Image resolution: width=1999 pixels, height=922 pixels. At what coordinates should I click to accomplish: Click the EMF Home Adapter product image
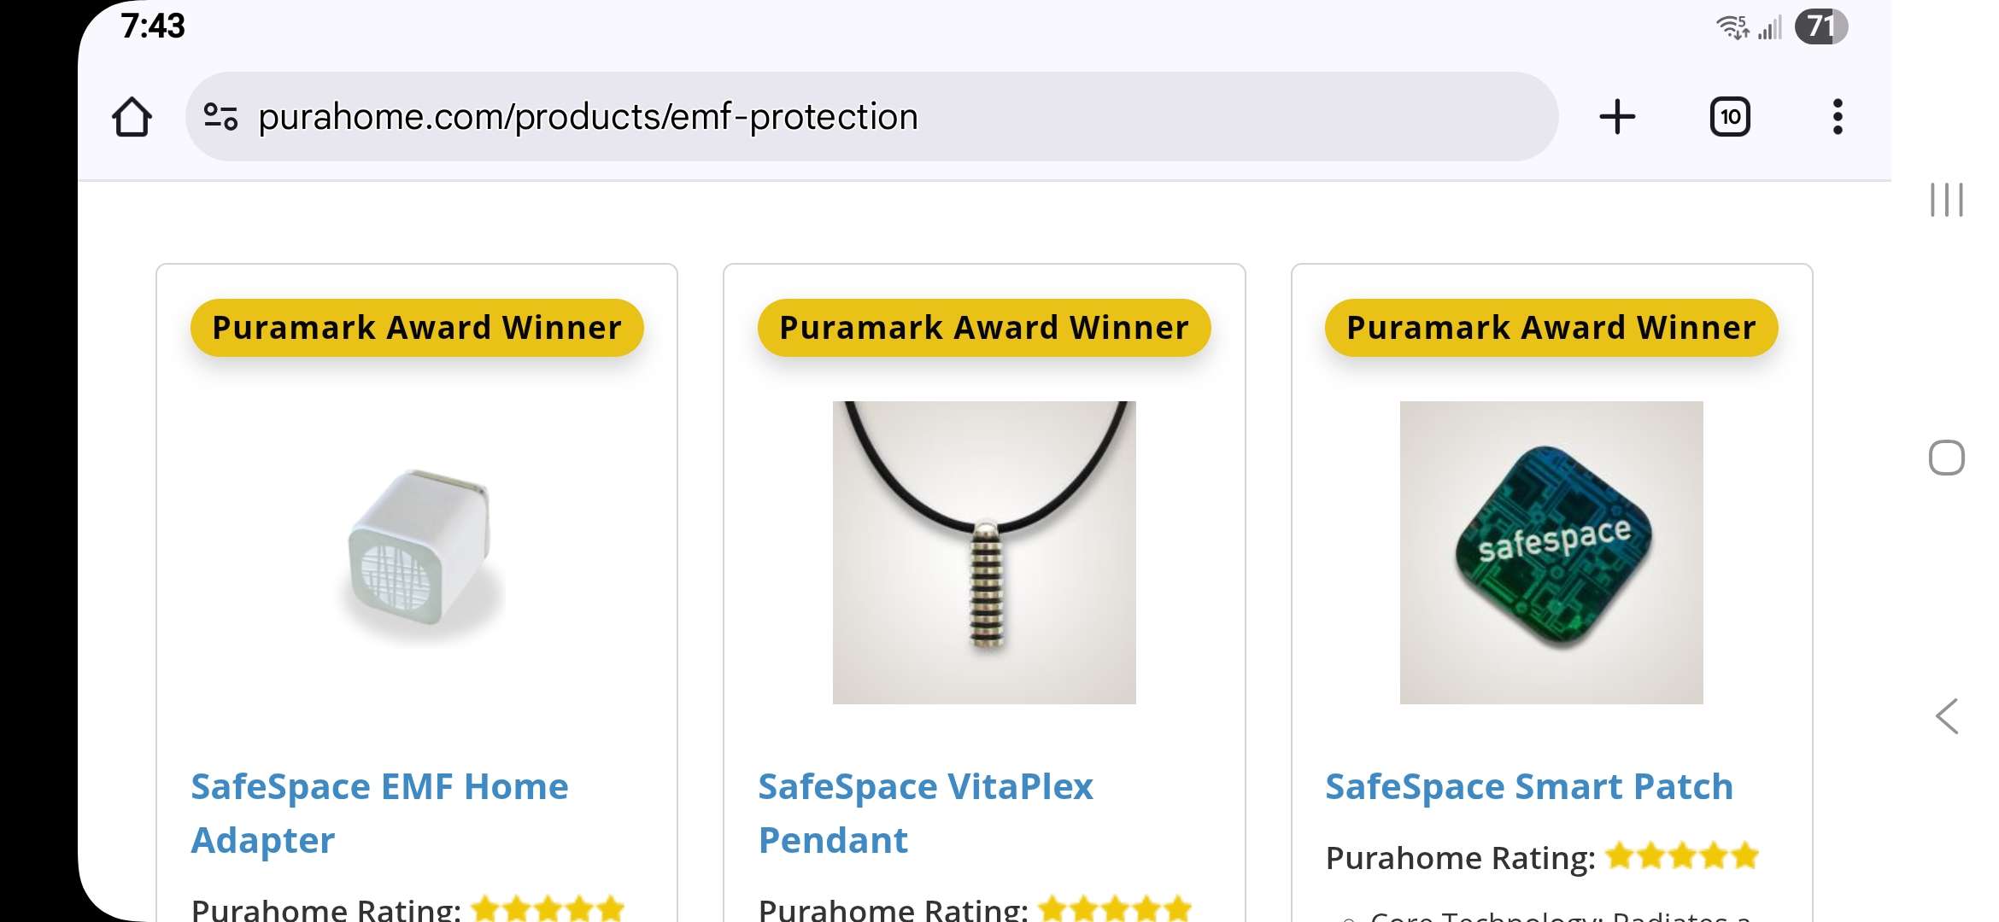tap(419, 553)
